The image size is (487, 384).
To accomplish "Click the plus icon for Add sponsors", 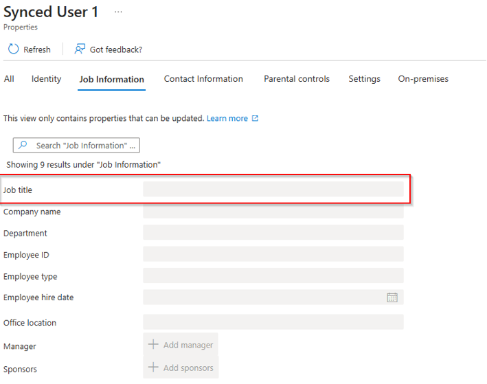I will (153, 368).
